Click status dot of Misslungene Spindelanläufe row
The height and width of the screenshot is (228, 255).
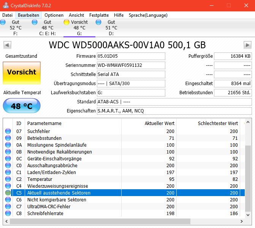point(8,145)
